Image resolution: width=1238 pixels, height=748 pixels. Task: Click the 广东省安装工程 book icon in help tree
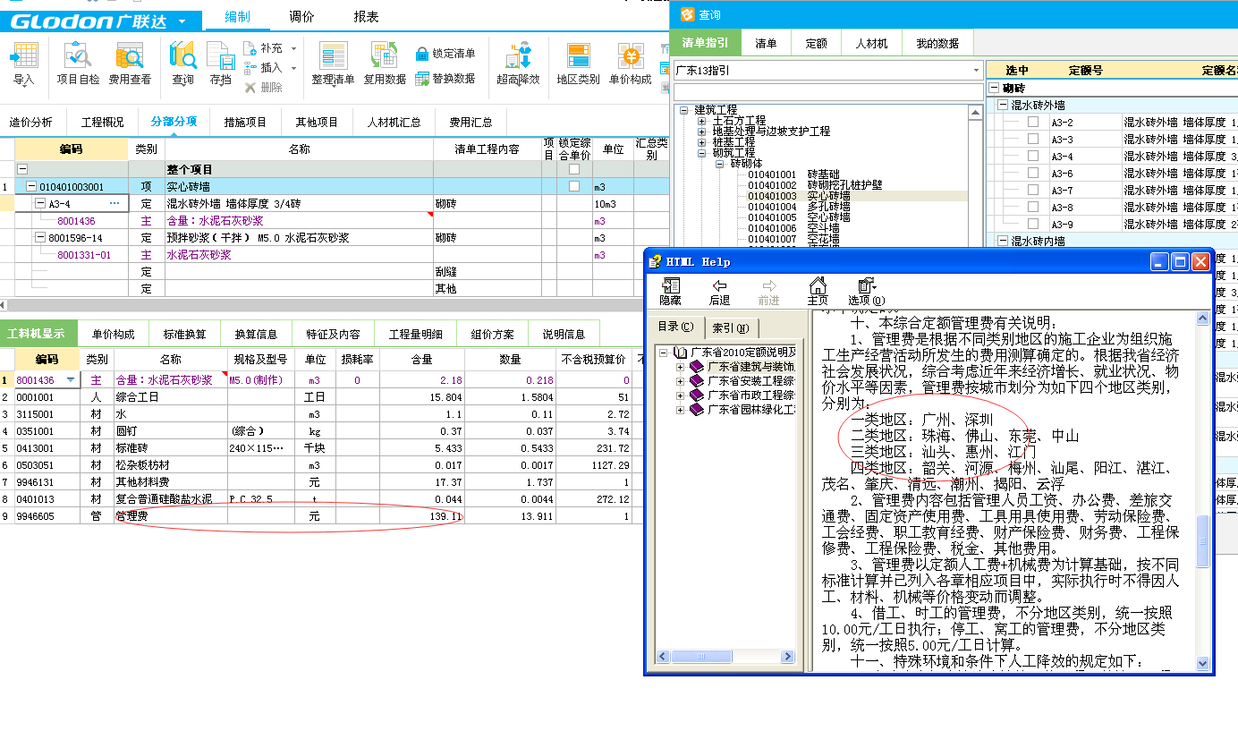point(698,380)
